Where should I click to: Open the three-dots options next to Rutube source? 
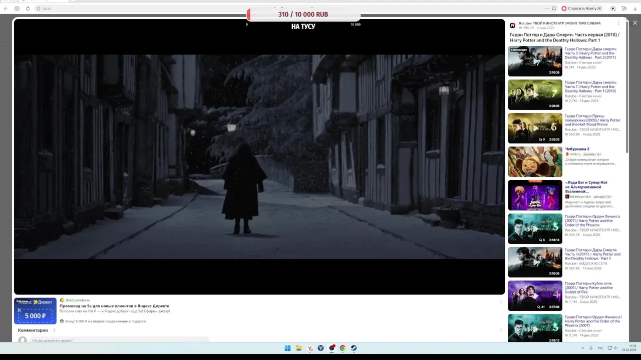click(x=618, y=23)
